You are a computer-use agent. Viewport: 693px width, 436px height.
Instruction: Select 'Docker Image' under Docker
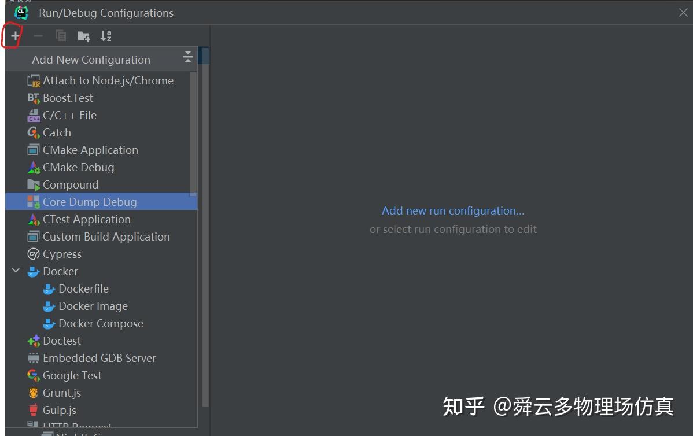coord(93,306)
